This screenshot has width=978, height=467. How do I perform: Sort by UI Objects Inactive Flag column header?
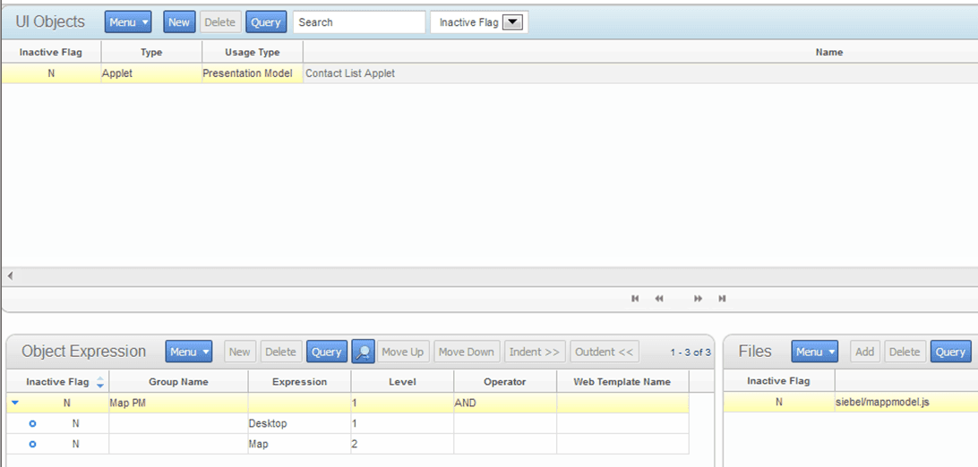click(x=50, y=52)
